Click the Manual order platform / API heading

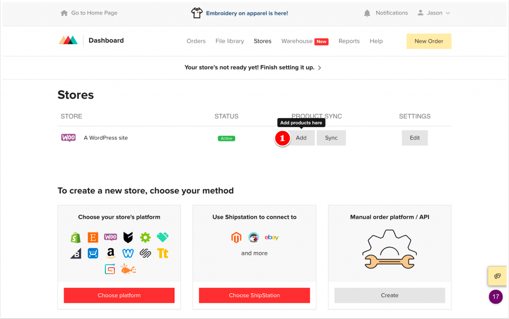[390, 217]
